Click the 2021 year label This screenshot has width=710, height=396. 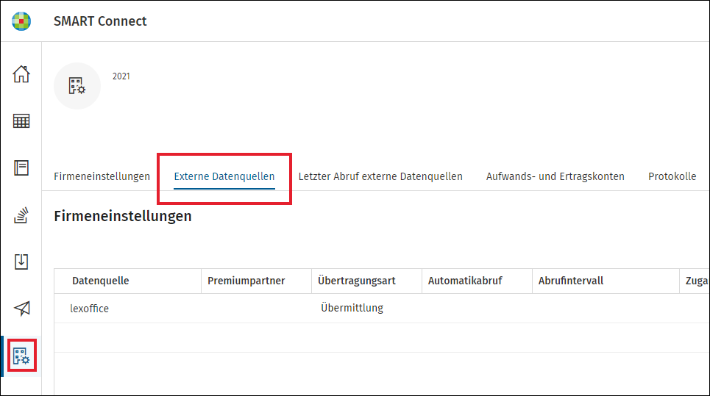(x=121, y=76)
